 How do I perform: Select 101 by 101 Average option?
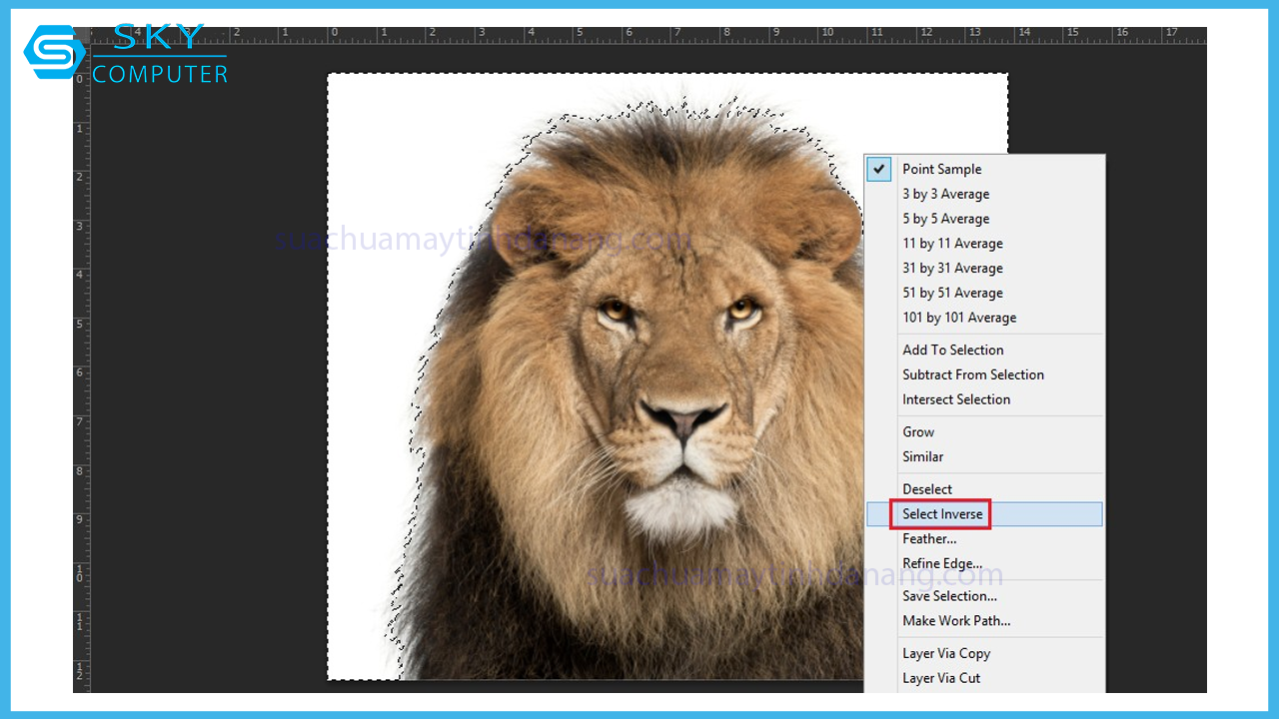coord(959,318)
